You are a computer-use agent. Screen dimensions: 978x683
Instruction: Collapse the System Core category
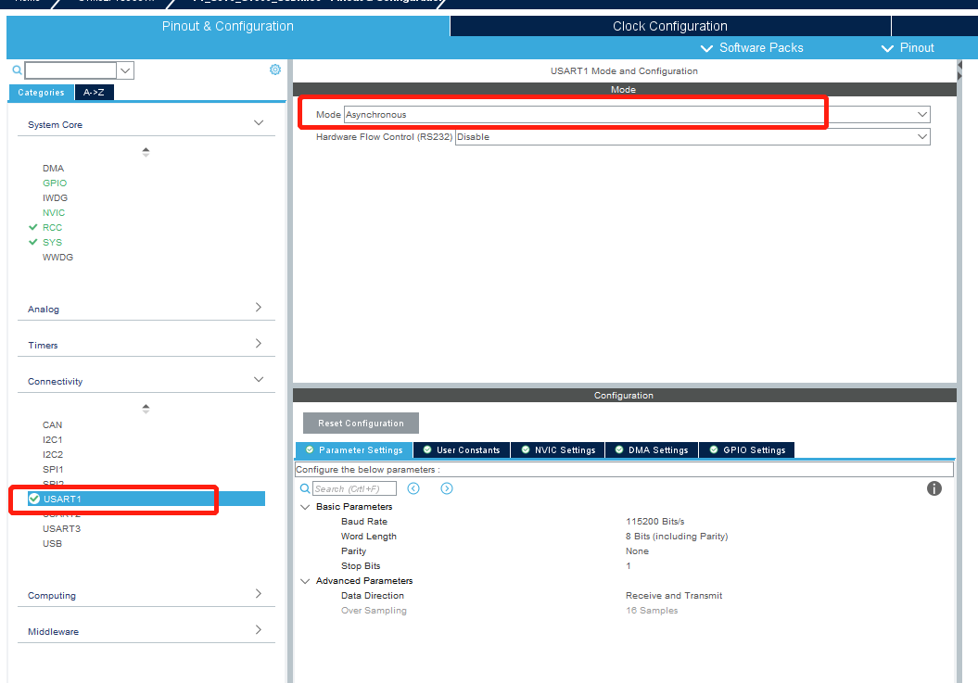[259, 123]
